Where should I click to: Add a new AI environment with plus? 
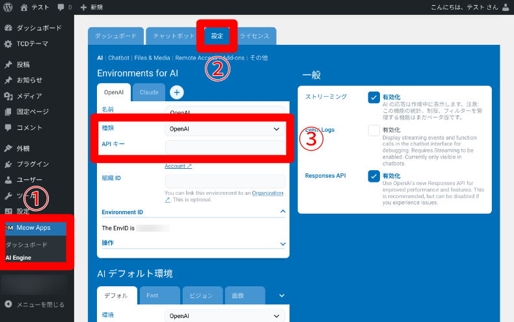[177, 92]
